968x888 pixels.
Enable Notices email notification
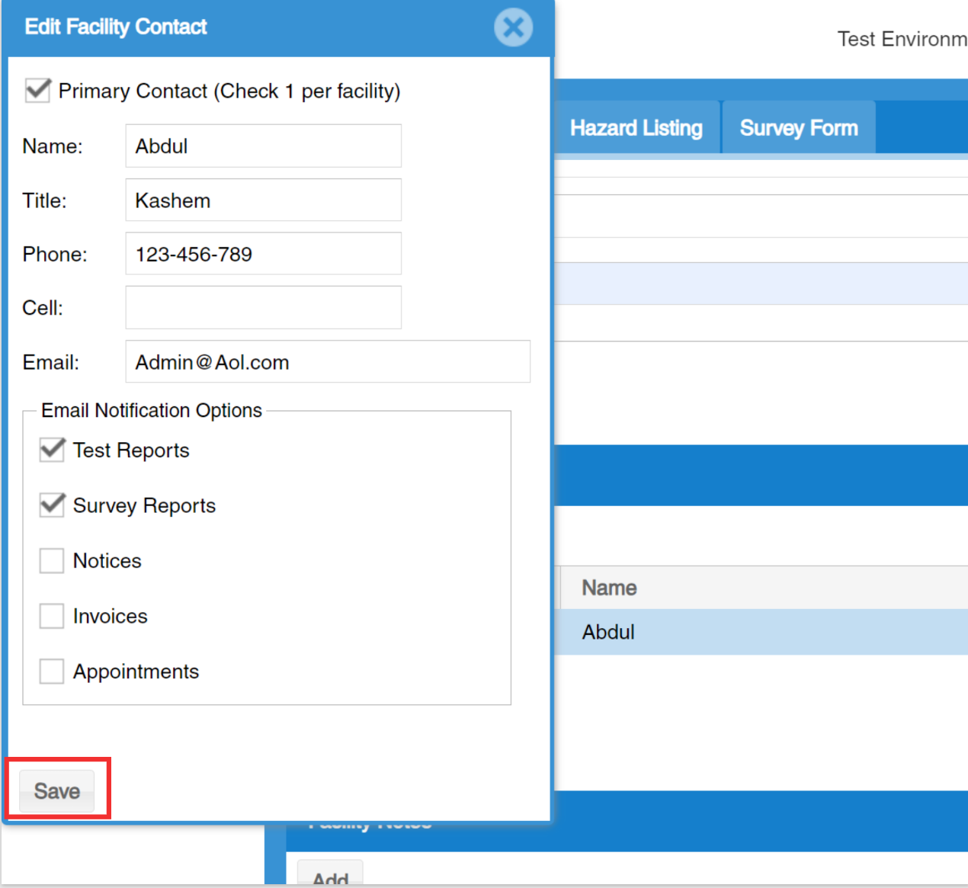click(52, 560)
